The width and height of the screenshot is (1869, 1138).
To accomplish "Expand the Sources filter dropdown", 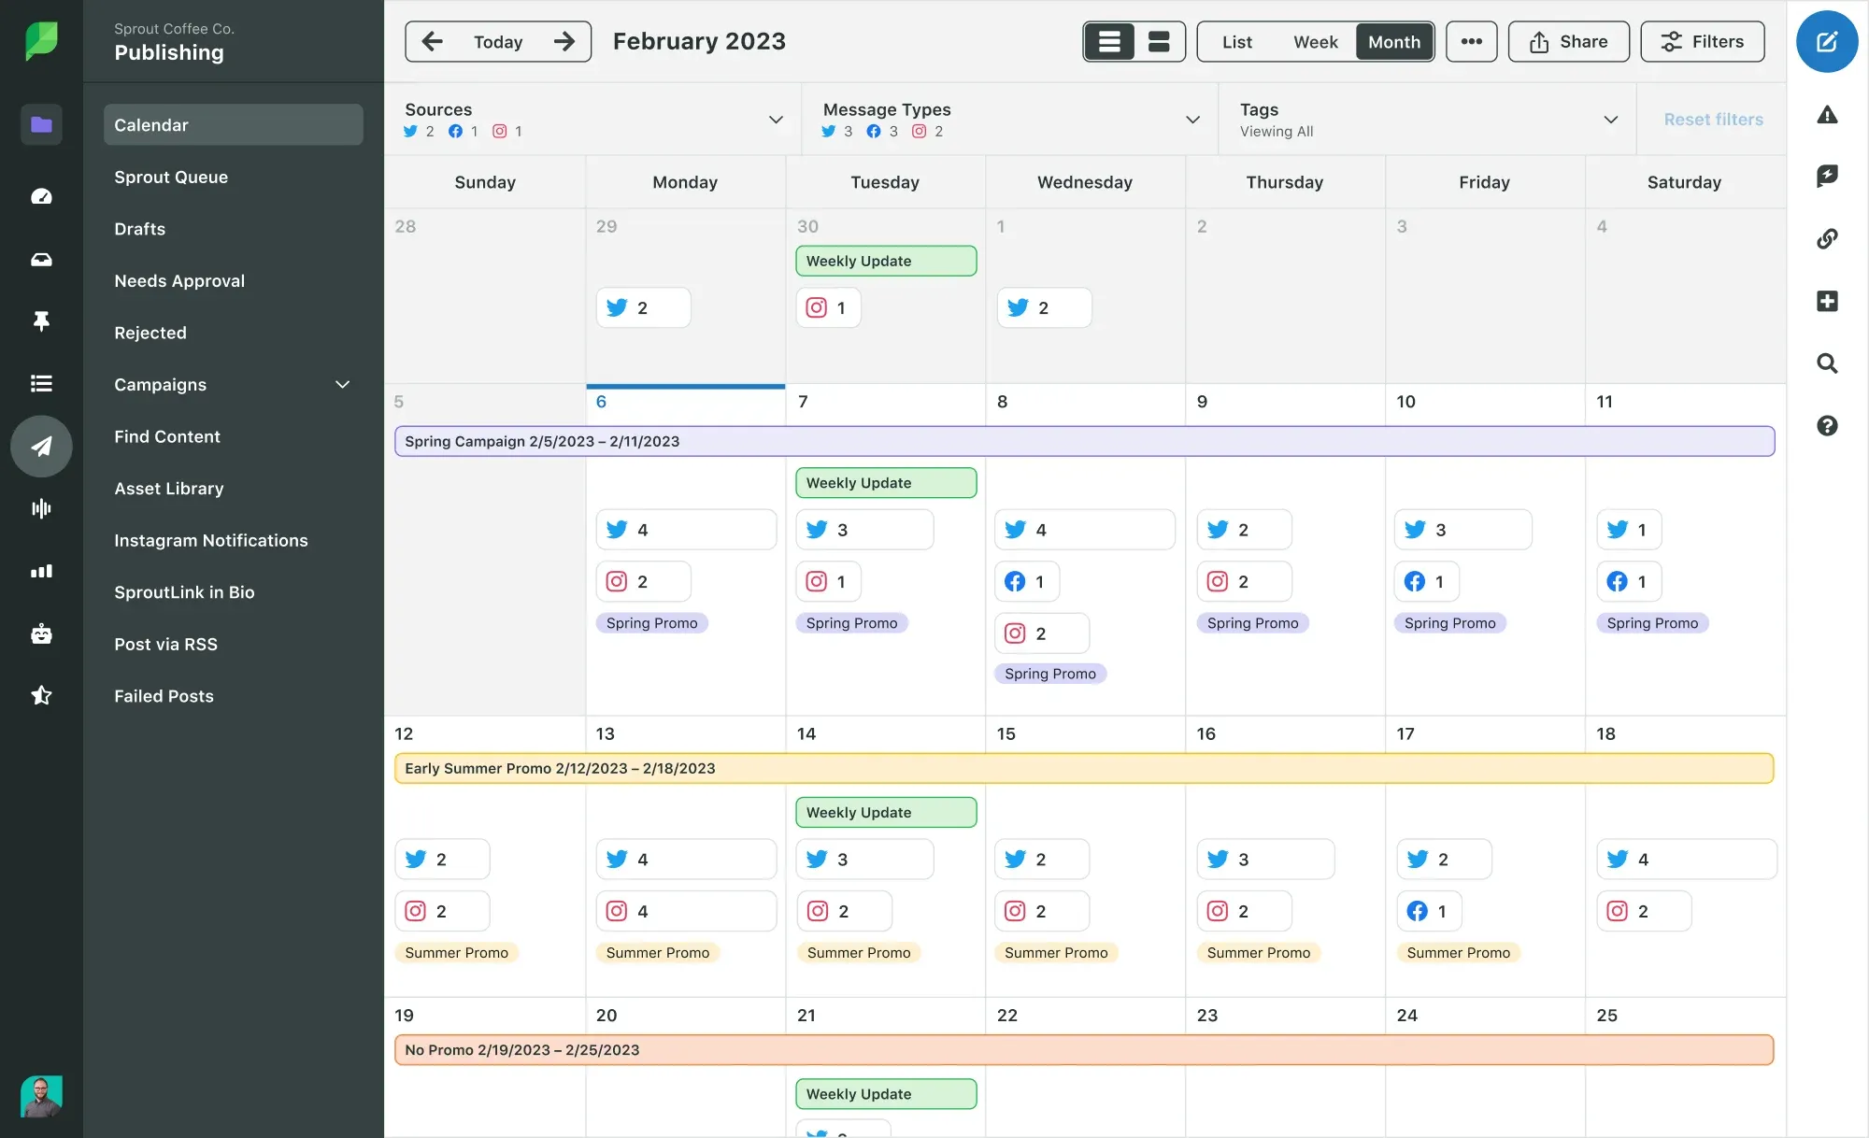I will coord(776,119).
